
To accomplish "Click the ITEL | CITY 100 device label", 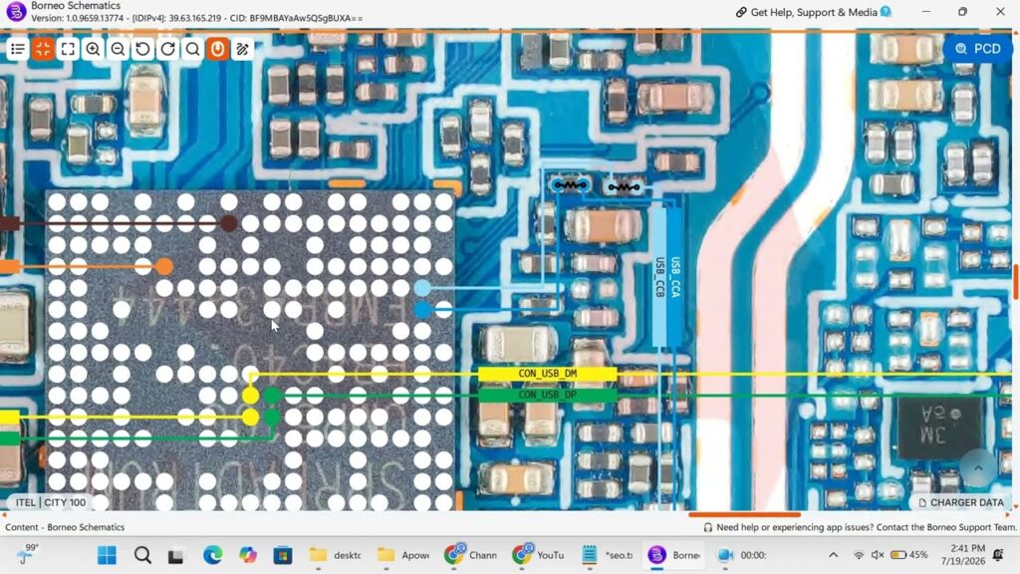I will [x=51, y=502].
